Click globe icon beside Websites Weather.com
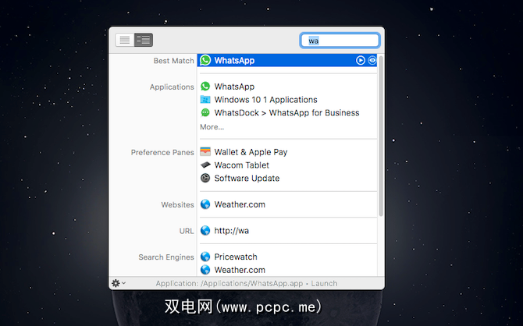The image size is (523, 326). [205, 204]
